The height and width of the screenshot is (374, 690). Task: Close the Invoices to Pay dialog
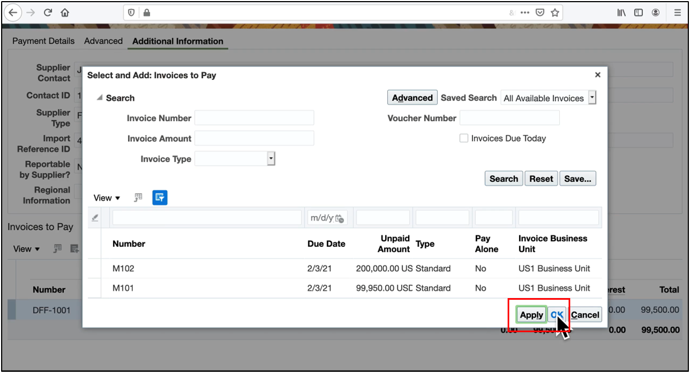point(598,75)
